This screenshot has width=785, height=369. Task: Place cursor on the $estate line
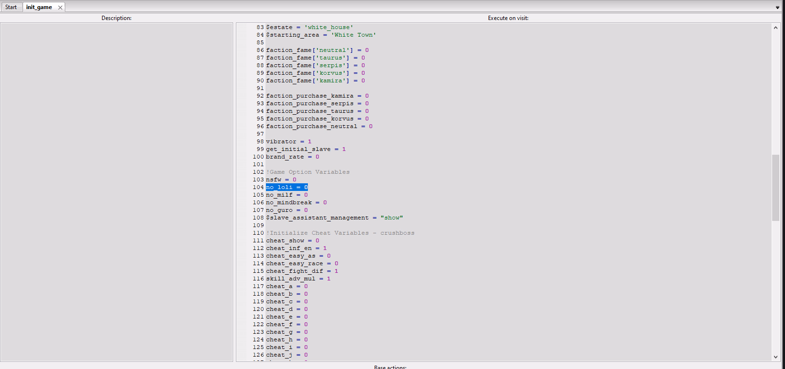click(309, 27)
